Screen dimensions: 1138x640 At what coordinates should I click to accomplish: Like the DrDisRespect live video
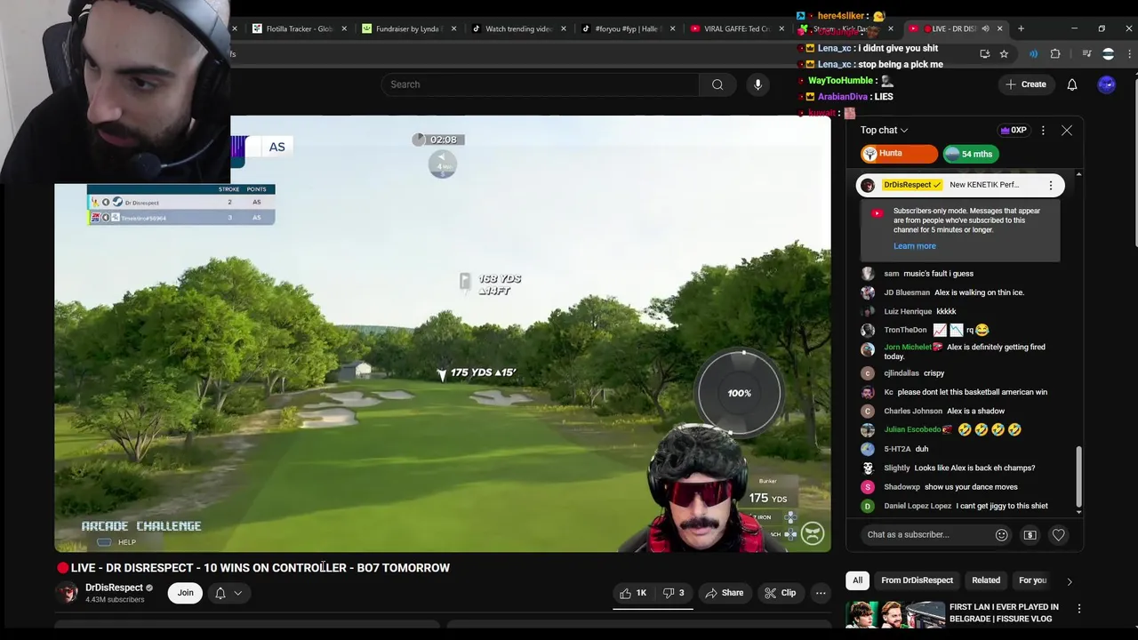pos(633,593)
